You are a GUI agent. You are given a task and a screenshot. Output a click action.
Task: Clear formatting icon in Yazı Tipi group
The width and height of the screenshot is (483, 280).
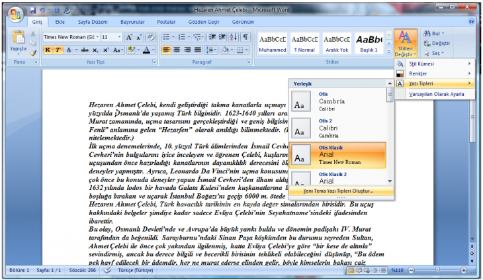click(151, 37)
